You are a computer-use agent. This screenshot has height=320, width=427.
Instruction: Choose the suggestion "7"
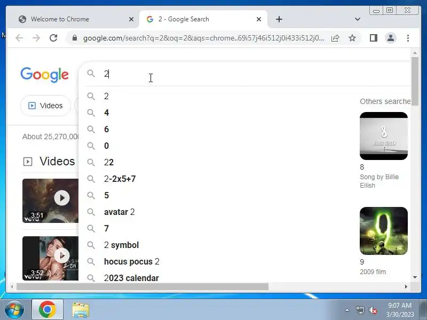coord(245,229)
